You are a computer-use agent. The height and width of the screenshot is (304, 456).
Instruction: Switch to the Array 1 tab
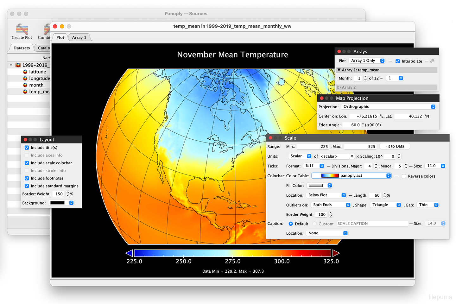tap(79, 37)
